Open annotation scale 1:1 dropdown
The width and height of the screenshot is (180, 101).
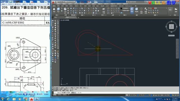159,95
